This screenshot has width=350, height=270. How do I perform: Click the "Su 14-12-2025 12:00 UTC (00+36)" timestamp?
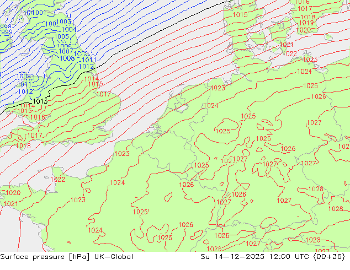273,257
